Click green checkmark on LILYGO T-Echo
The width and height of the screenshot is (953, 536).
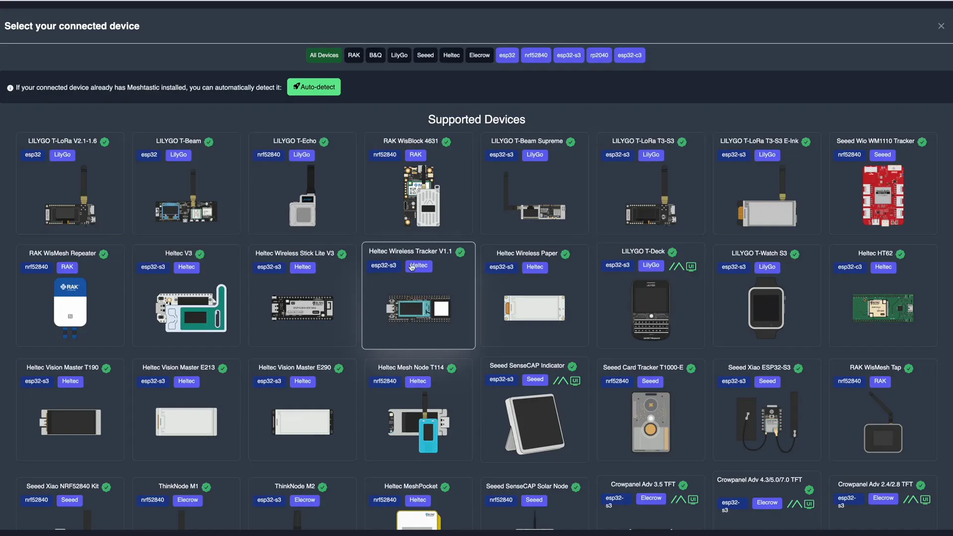324,142
